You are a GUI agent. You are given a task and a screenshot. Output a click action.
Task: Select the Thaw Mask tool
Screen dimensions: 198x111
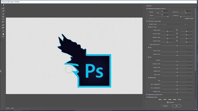pyautogui.click(x=3, y=28)
